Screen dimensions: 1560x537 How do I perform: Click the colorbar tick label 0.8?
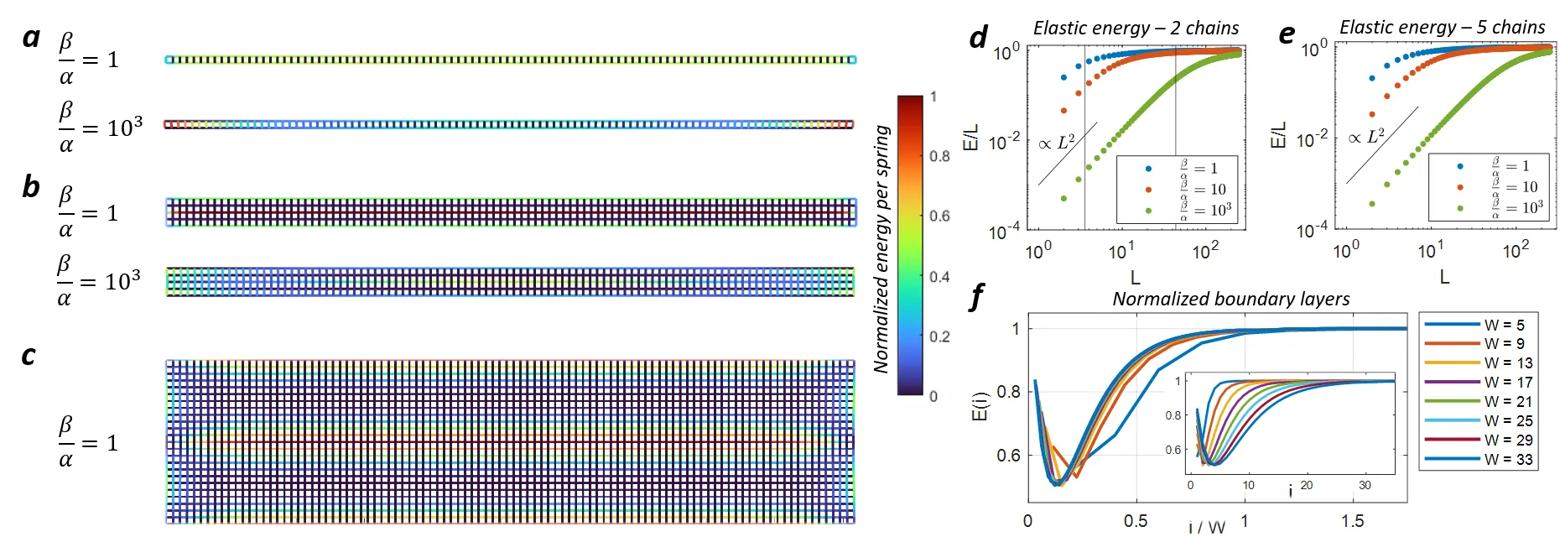(x=939, y=156)
